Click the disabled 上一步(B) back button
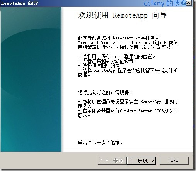 pyautogui.click(x=112, y=161)
